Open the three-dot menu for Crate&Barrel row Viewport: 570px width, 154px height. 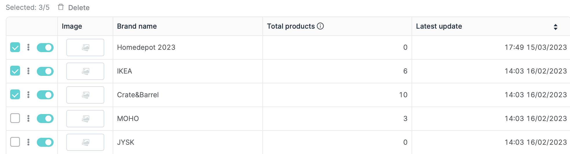pos(28,95)
